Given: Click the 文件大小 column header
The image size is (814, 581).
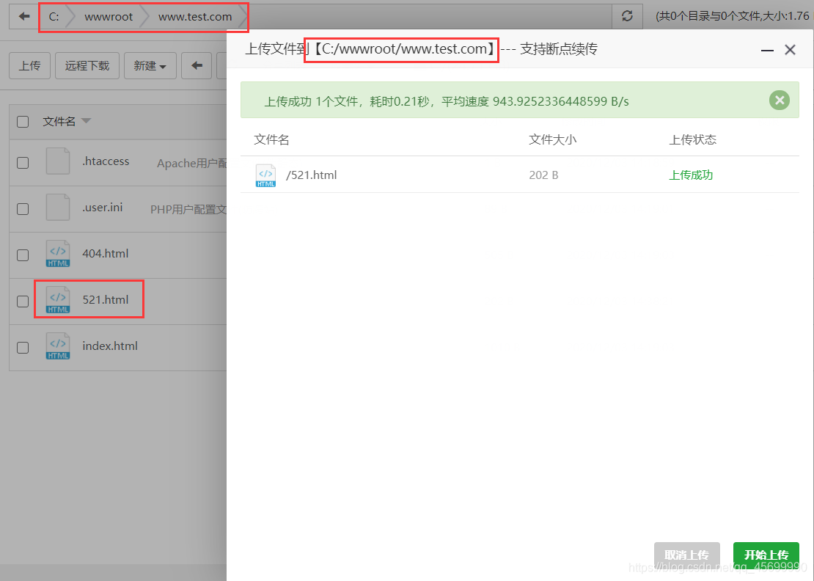Looking at the screenshot, I should (552, 139).
